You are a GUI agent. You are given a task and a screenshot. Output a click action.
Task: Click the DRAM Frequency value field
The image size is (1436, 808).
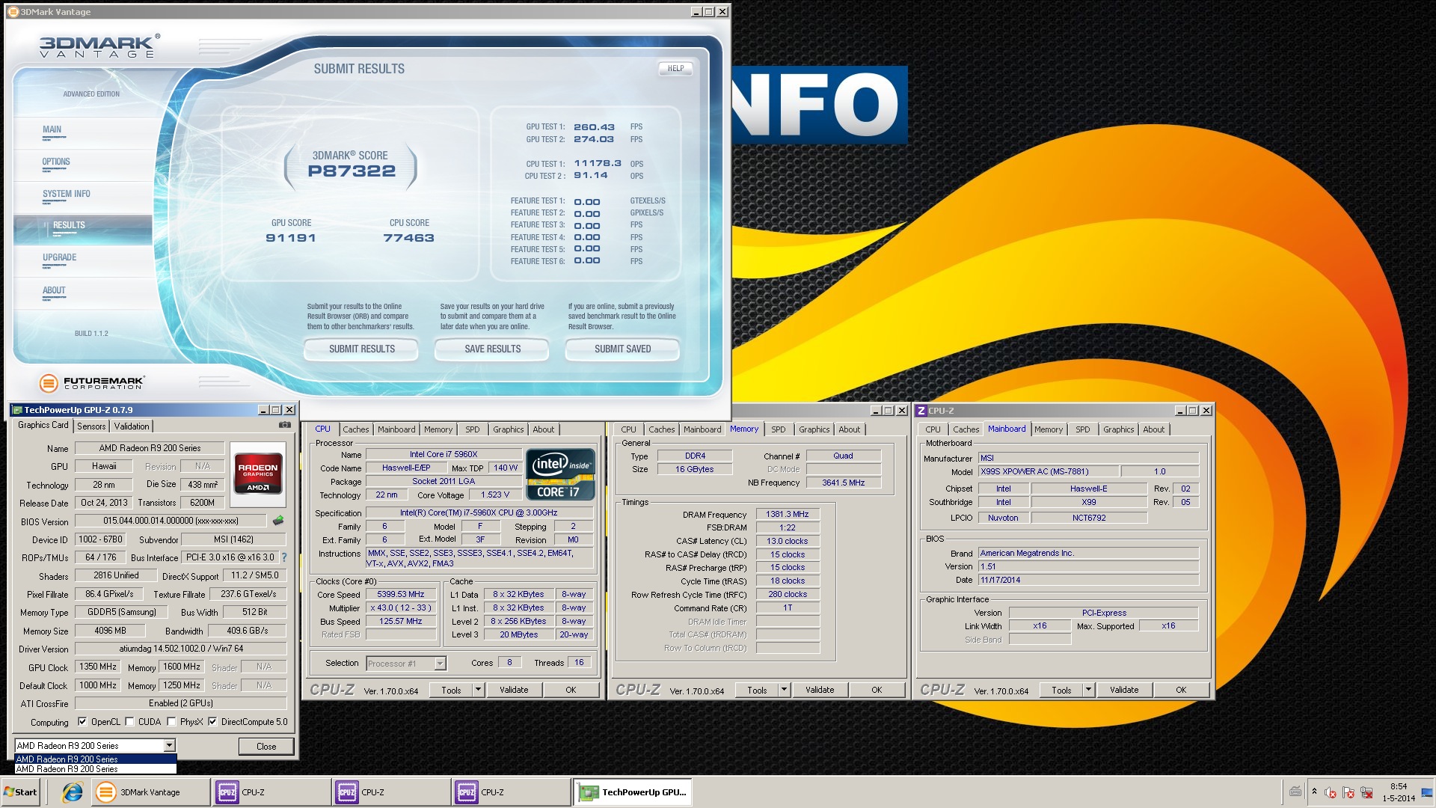click(x=788, y=514)
